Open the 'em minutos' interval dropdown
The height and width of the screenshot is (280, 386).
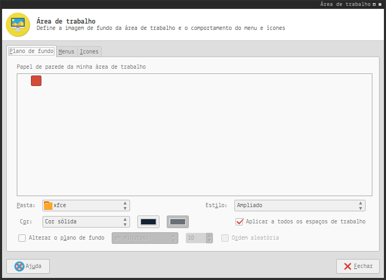[145, 238]
